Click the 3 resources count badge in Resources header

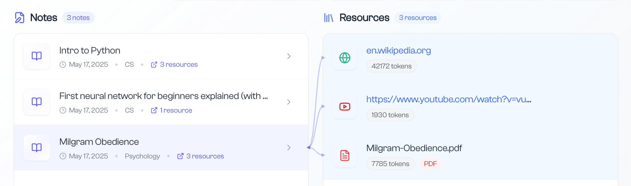click(418, 18)
